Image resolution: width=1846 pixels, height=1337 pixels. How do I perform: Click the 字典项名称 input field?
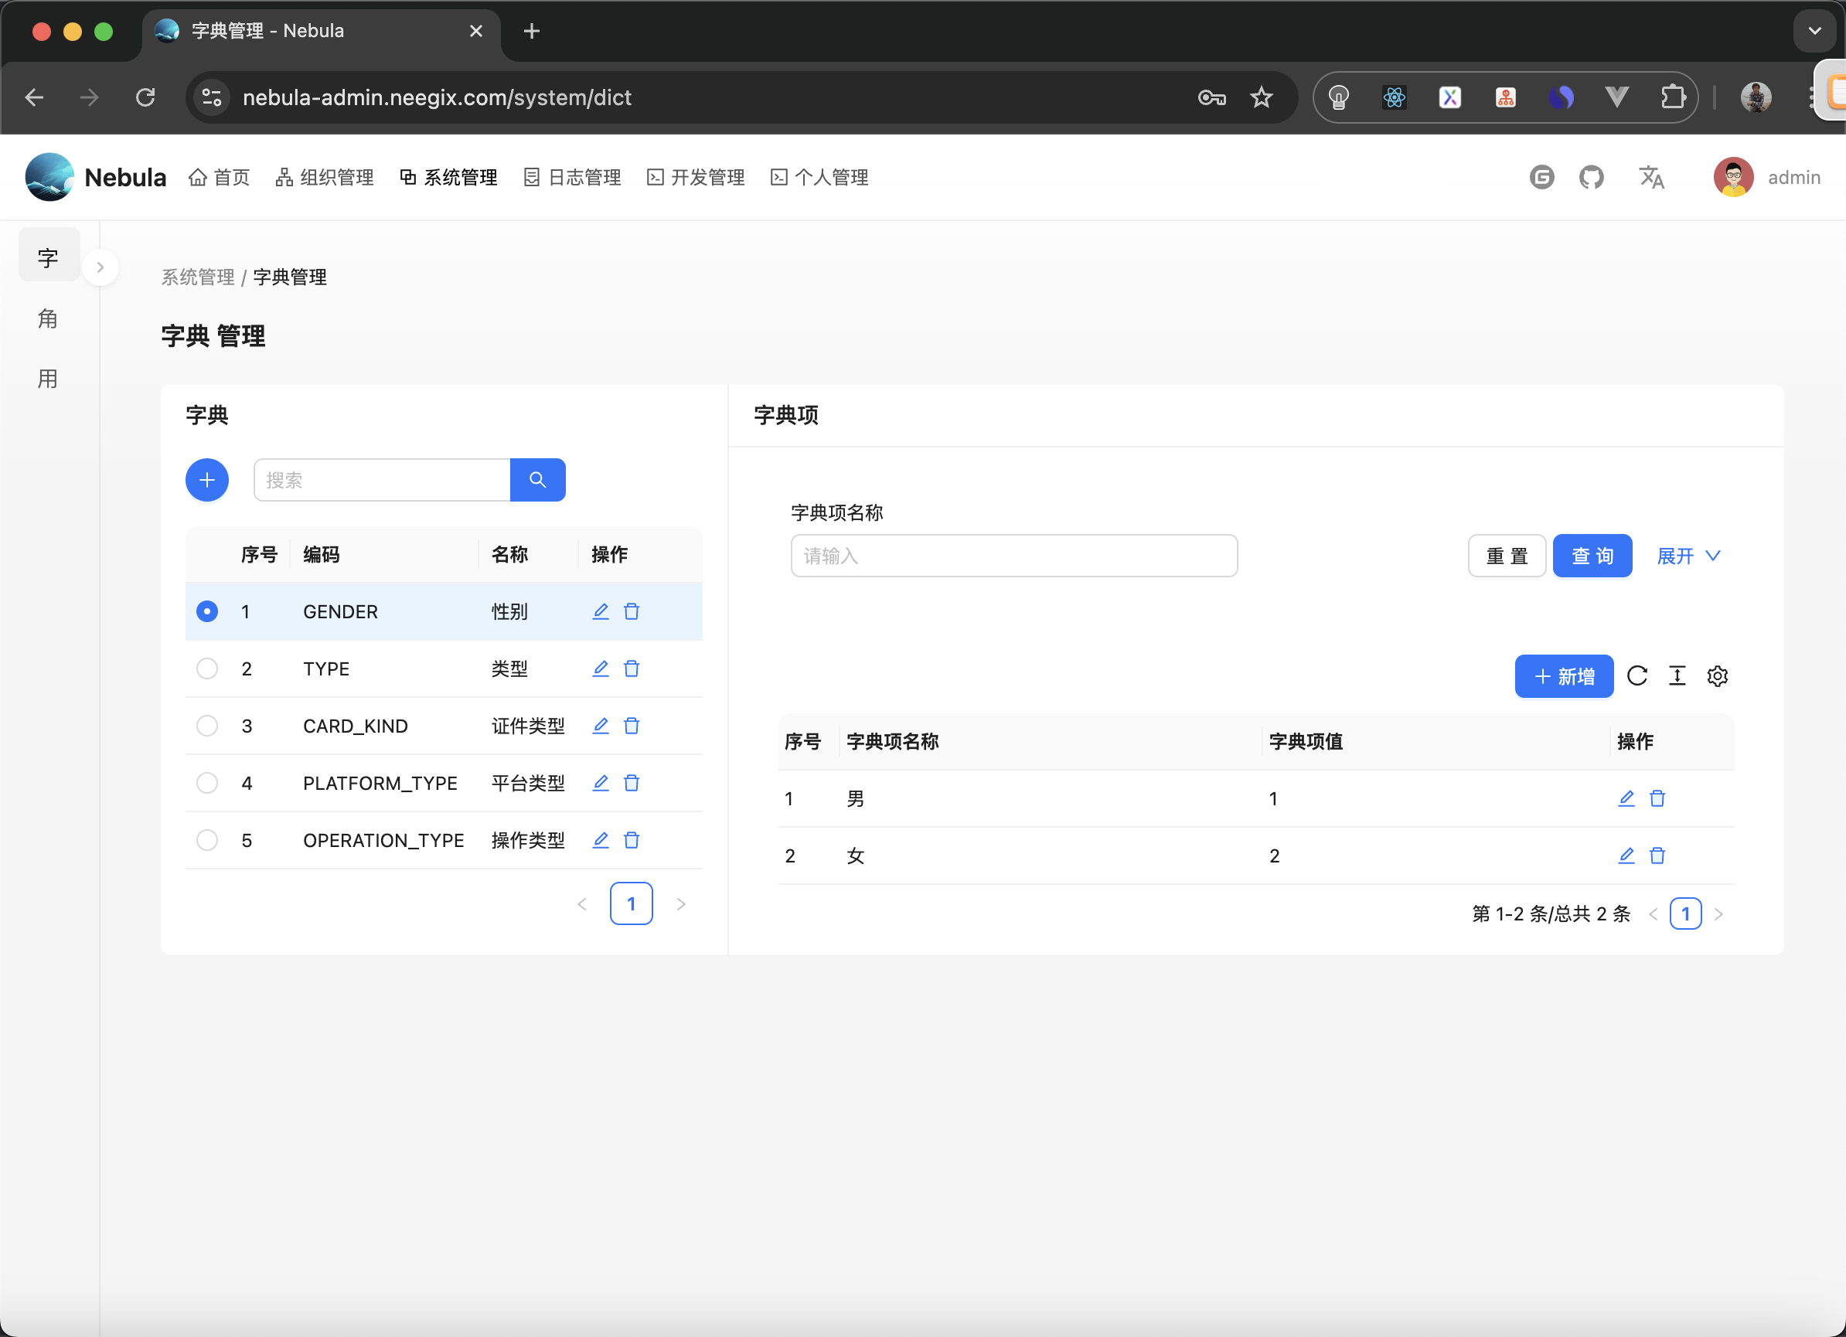coord(1013,556)
